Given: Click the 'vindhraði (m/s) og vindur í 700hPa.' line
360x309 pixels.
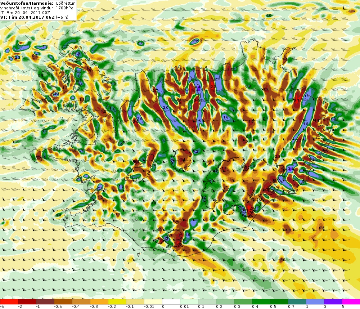Looking at the screenshot, I should 37,8.
